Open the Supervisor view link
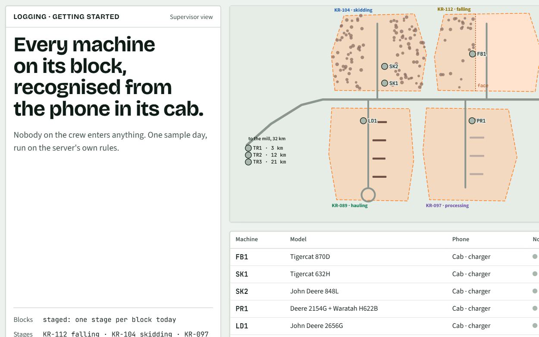 191,17
